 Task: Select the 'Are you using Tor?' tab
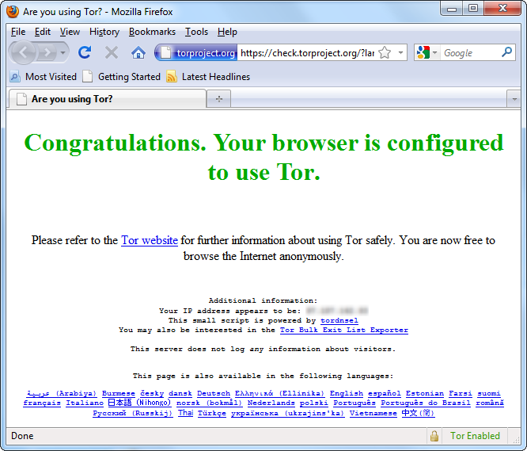click(107, 99)
